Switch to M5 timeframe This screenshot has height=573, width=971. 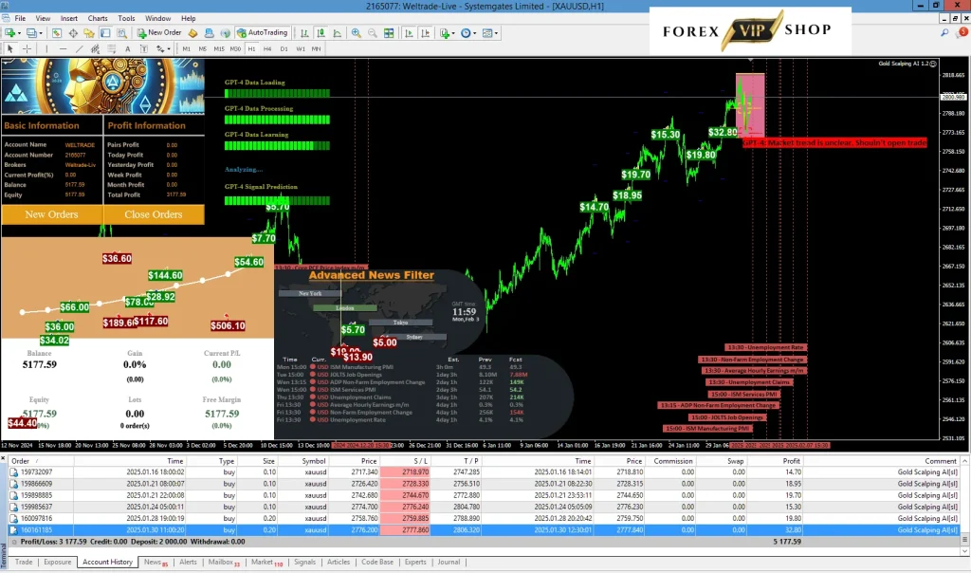point(203,48)
